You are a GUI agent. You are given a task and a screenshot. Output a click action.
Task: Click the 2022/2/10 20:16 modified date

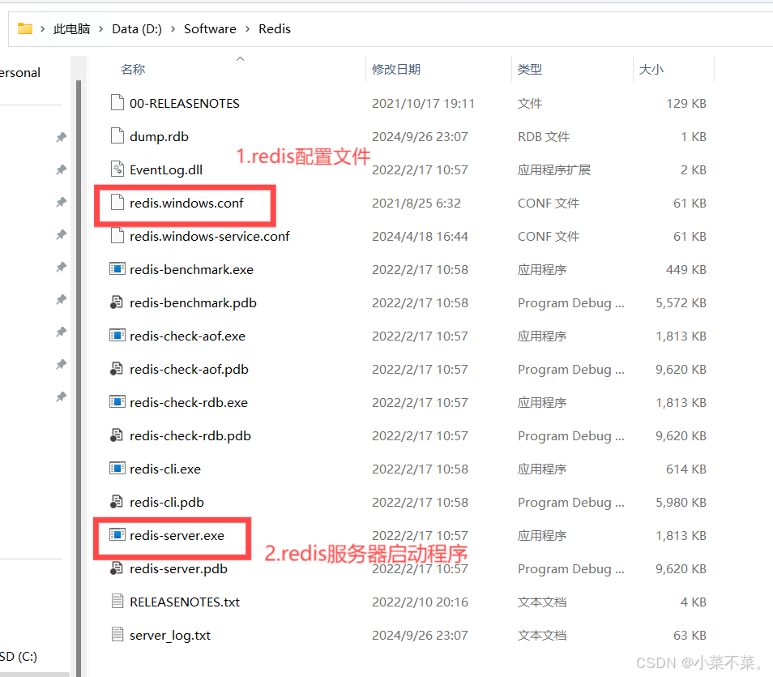(420, 602)
